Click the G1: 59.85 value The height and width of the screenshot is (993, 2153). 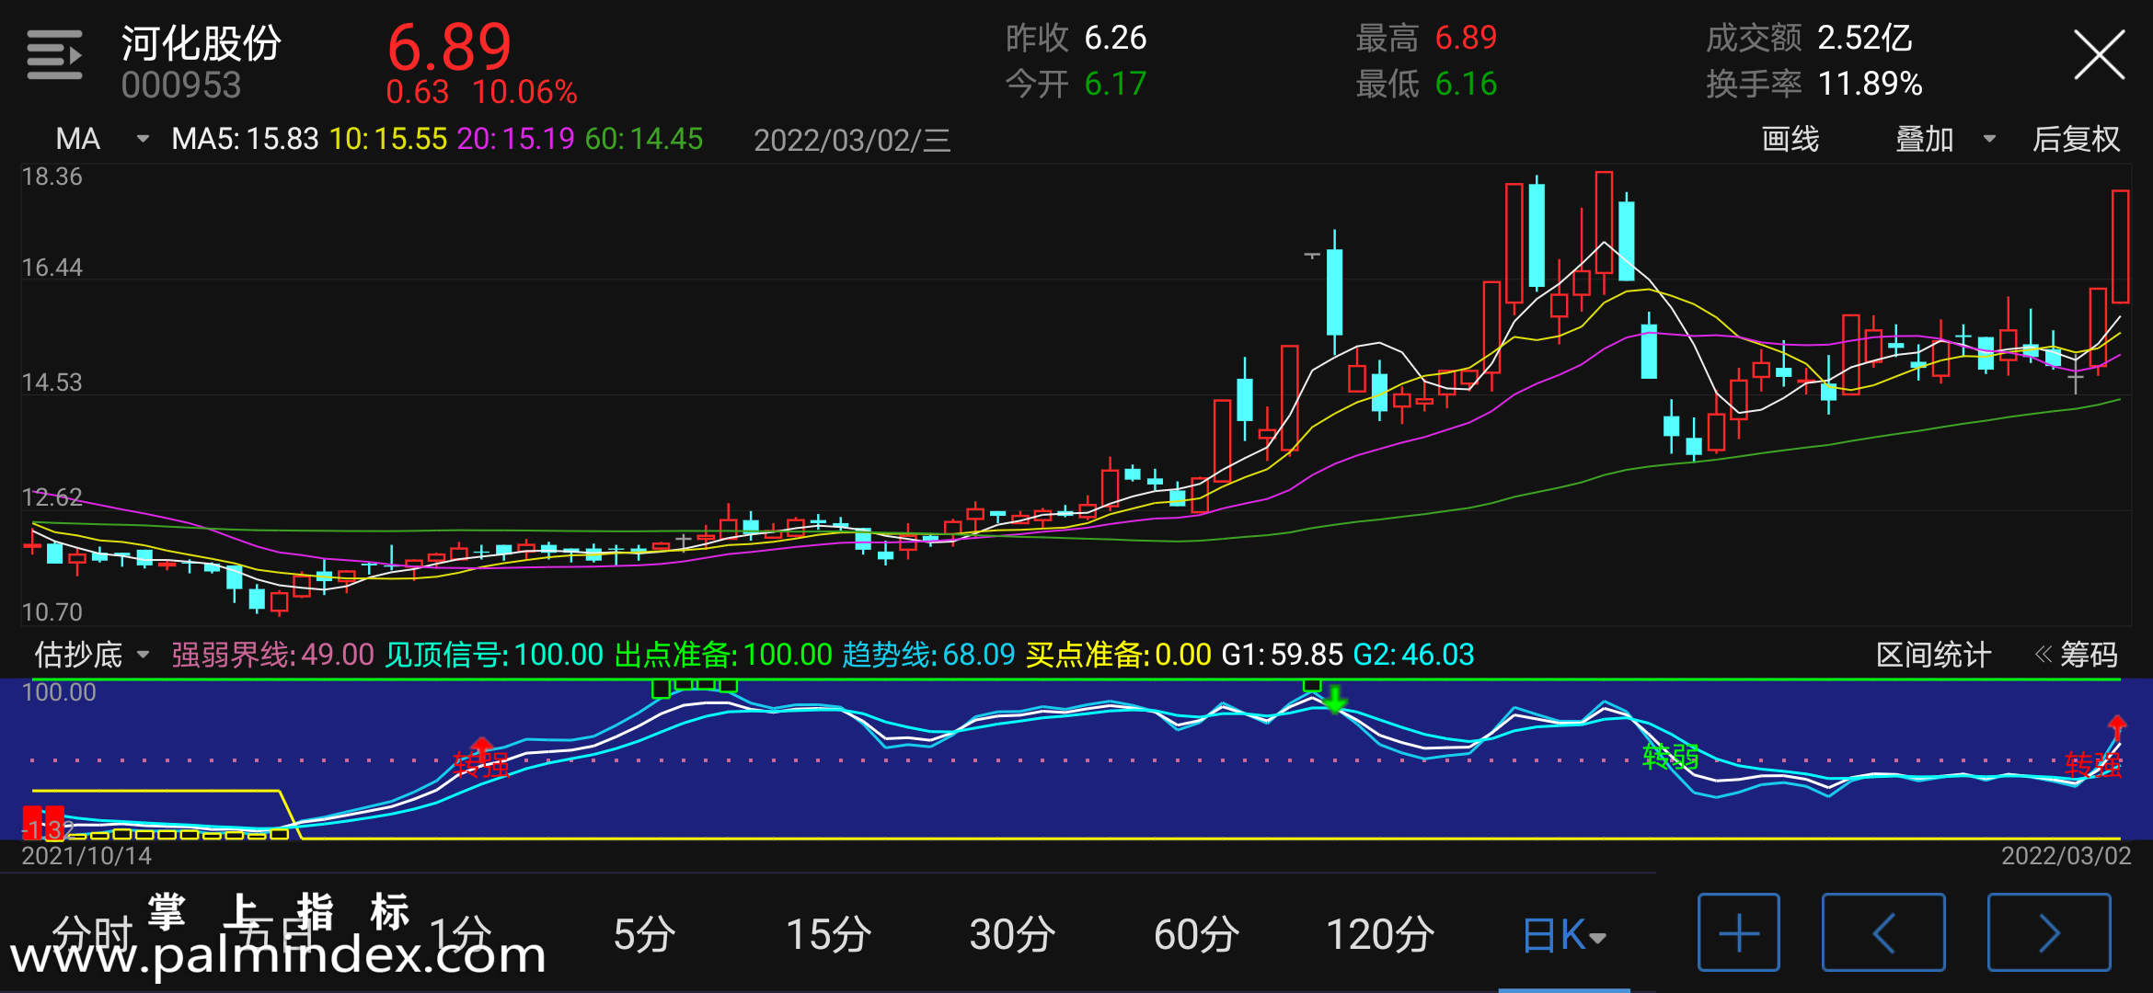tap(1282, 655)
